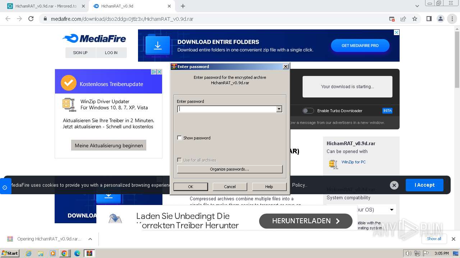Click the HERUNTERLADEN button
The height and width of the screenshot is (258, 460).
coord(306,221)
